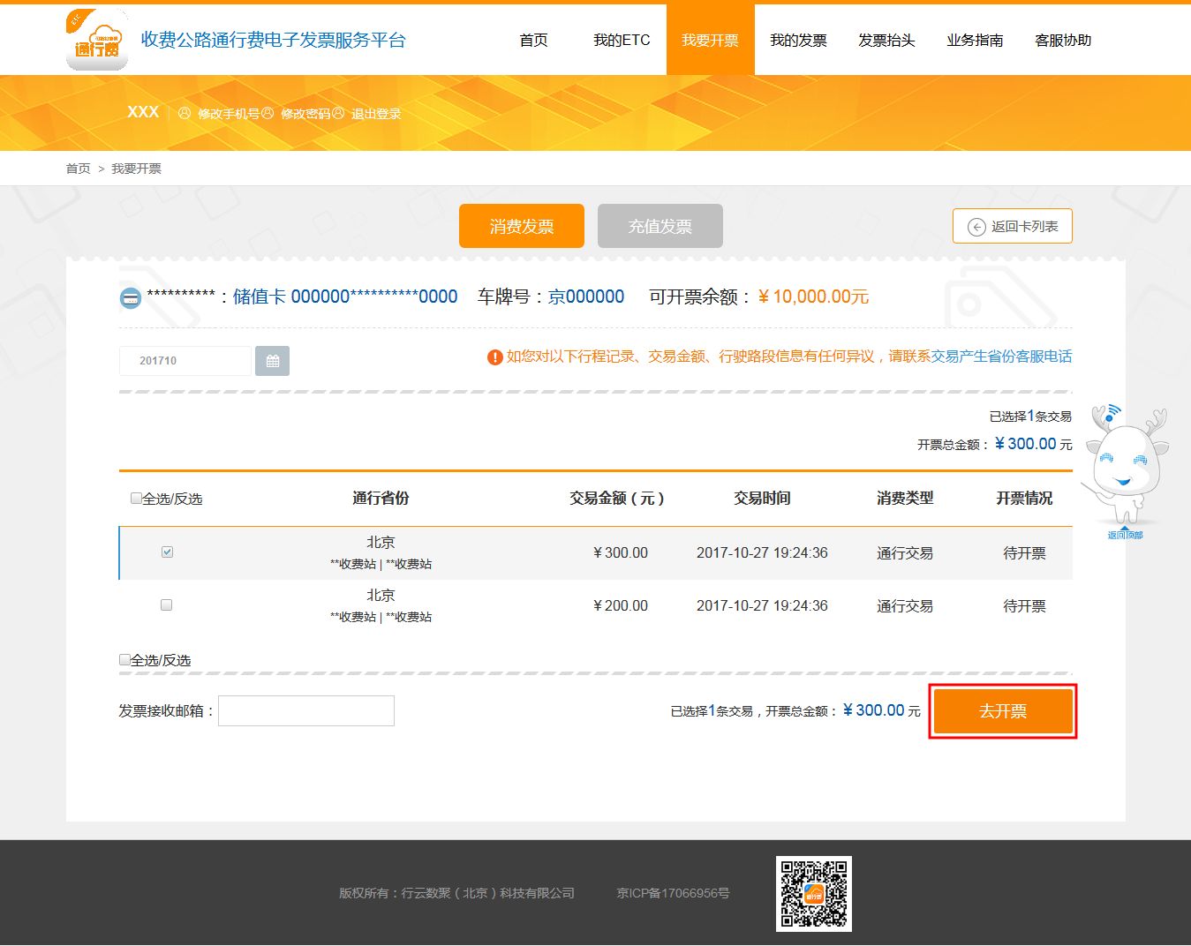This screenshot has width=1191, height=946.
Task: Switch to the 充值发票 tab
Action: pyautogui.click(x=660, y=227)
